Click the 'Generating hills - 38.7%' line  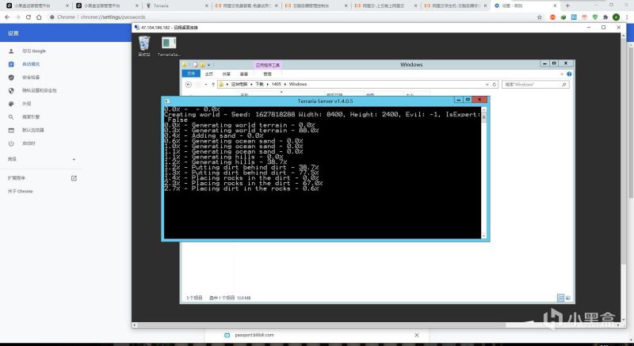(226, 162)
